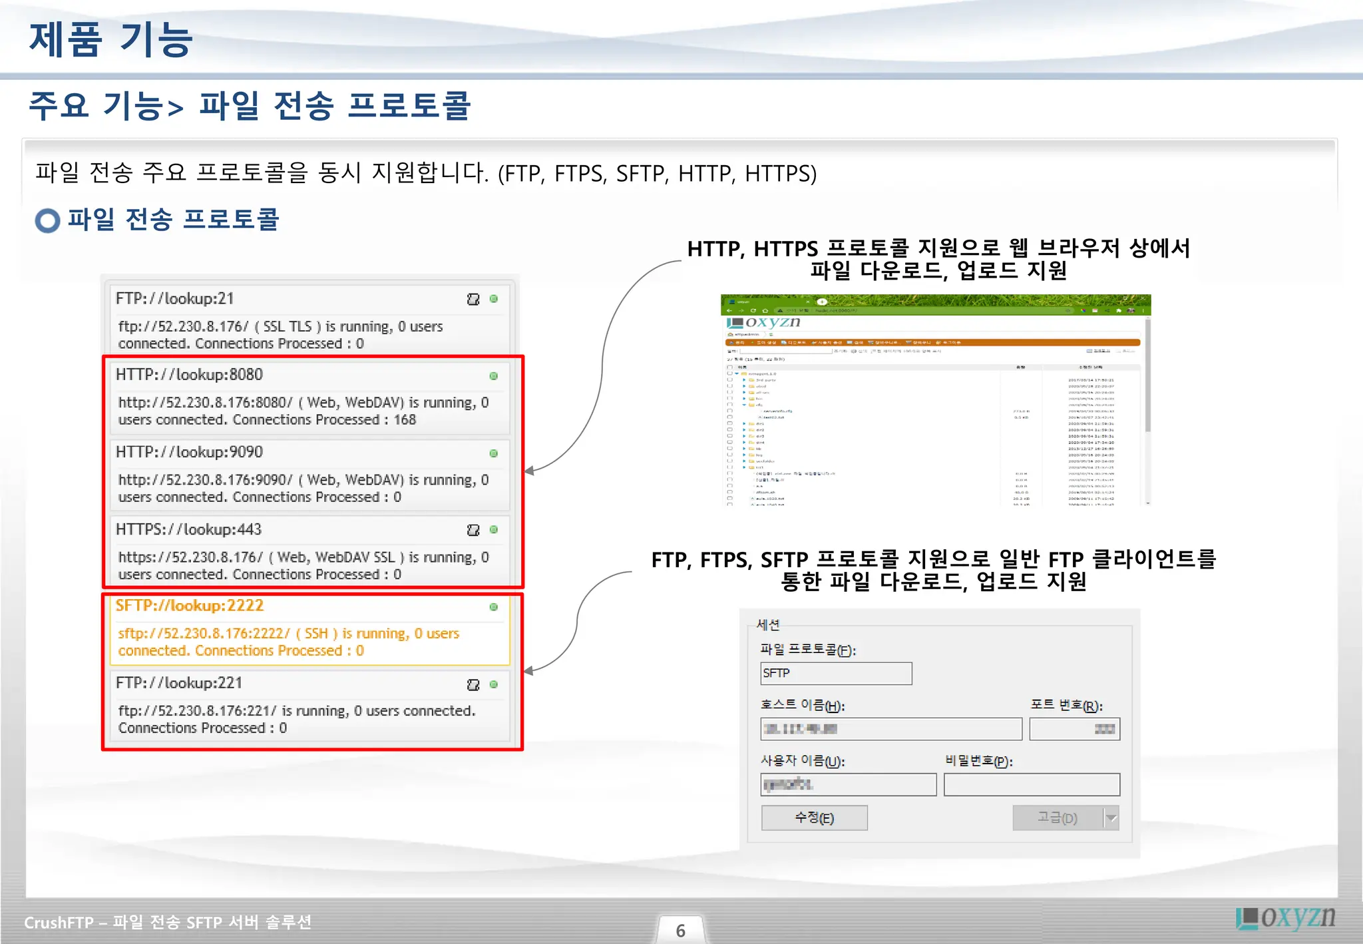Click the subtitle 주요 기능> 파일 전송 프로토콜
The height and width of the screenshot is (944, 1363).
click(250, 105)
